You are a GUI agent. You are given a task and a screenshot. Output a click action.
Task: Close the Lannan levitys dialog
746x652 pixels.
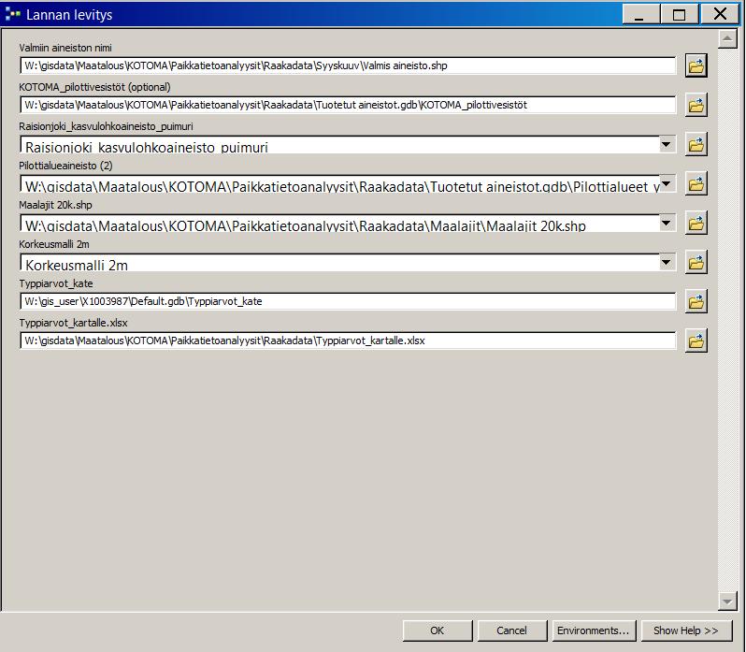coord(721,14)
